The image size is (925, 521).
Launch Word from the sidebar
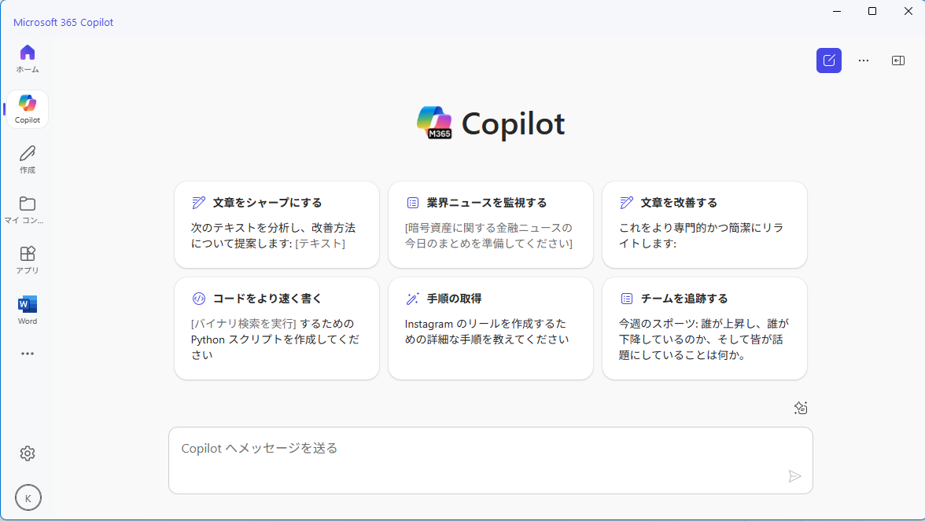[x=27, y=310]
